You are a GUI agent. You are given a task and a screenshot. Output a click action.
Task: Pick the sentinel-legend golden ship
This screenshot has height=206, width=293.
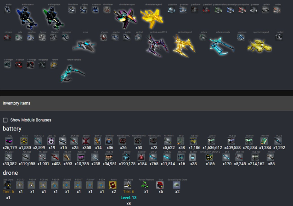click(x=185, y=46)
